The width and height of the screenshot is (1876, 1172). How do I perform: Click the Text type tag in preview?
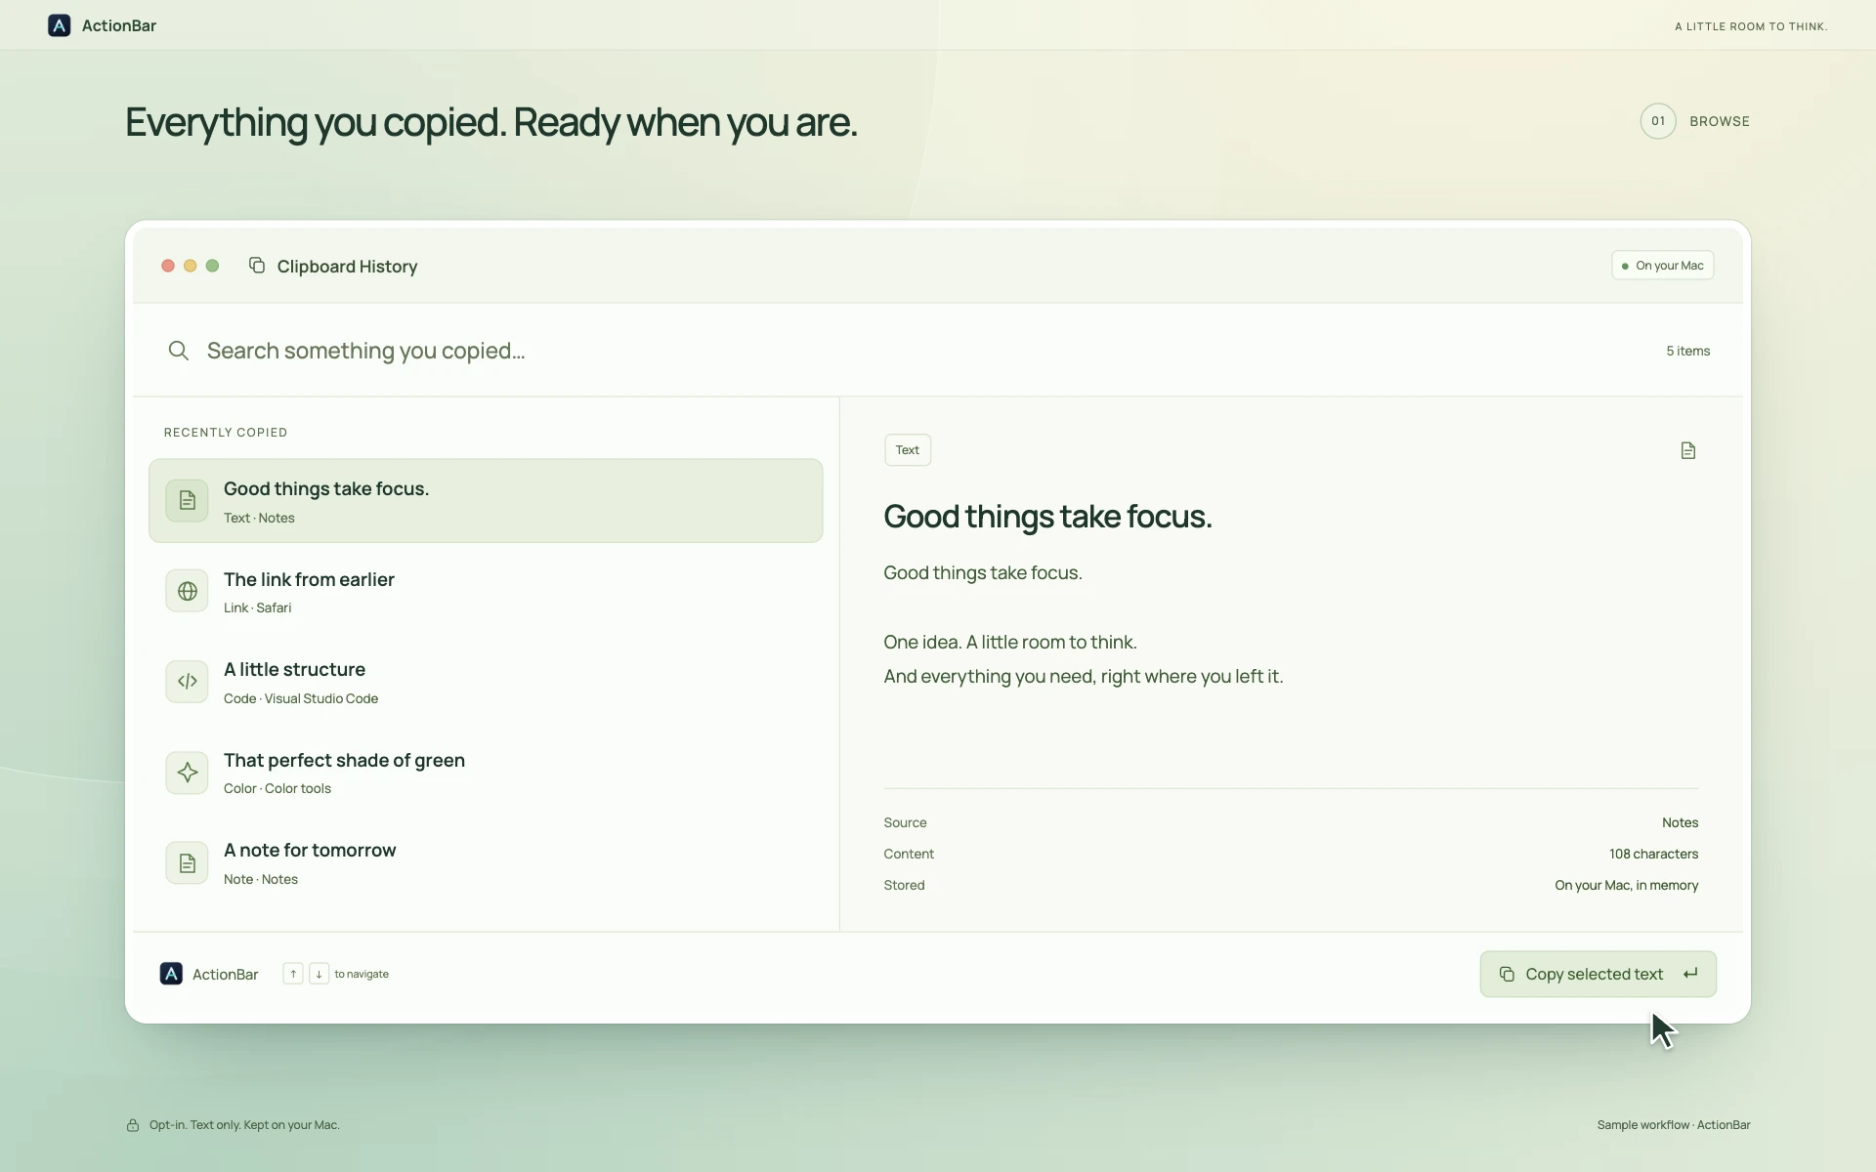click(908, 450)
